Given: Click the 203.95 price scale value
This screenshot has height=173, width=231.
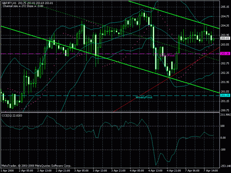Looking at the screenshot, I should 225,35.
